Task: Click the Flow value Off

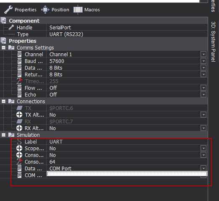Action: click(53, 88)
